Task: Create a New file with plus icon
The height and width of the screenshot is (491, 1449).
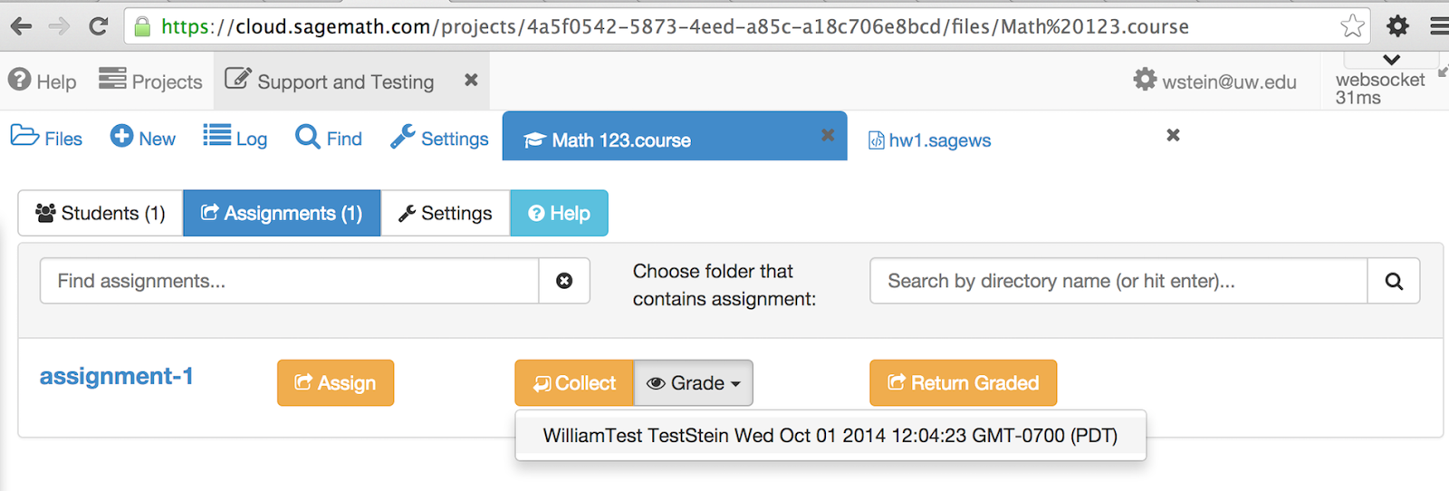Action: click(143, 138)
